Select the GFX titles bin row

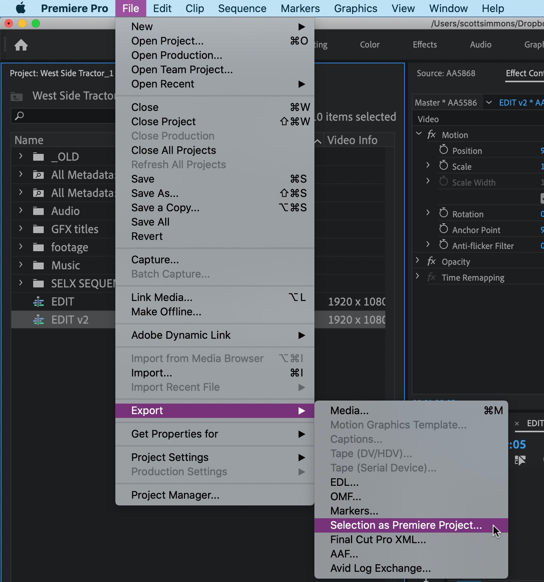[x=63, y=229]
